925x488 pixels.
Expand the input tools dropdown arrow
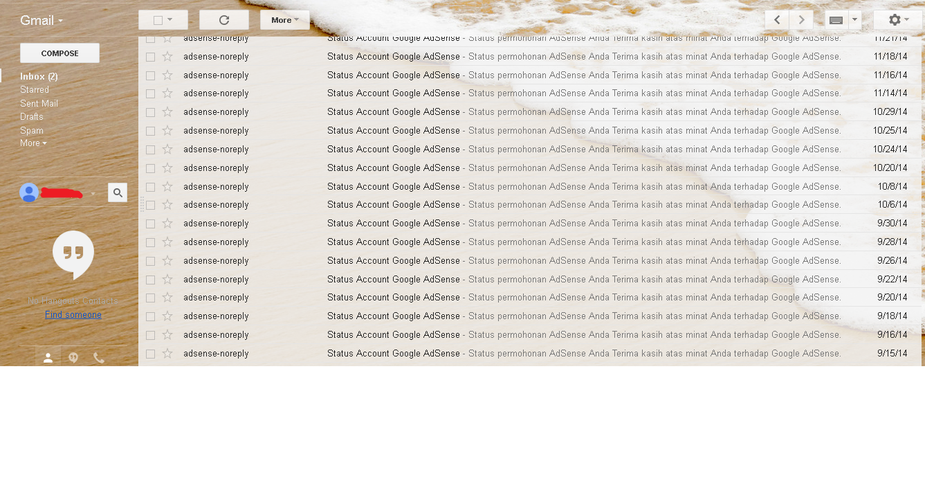click(x=855, y=20)
